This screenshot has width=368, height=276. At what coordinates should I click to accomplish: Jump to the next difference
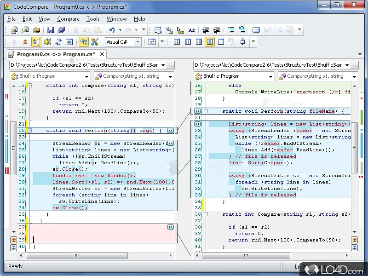tap(14, 41)
